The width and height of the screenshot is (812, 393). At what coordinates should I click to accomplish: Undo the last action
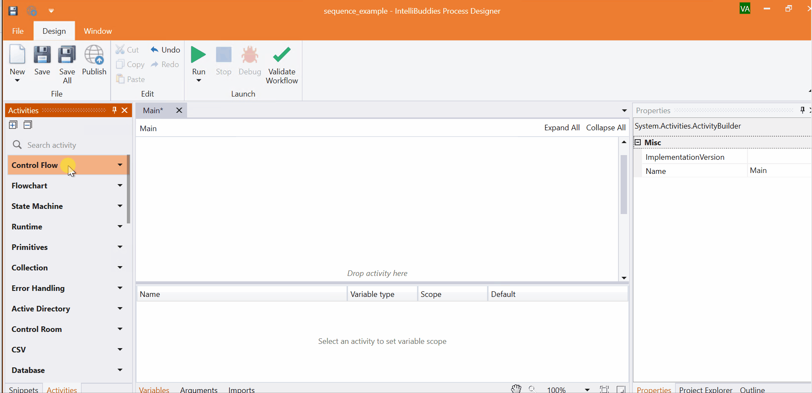[165, 50]
